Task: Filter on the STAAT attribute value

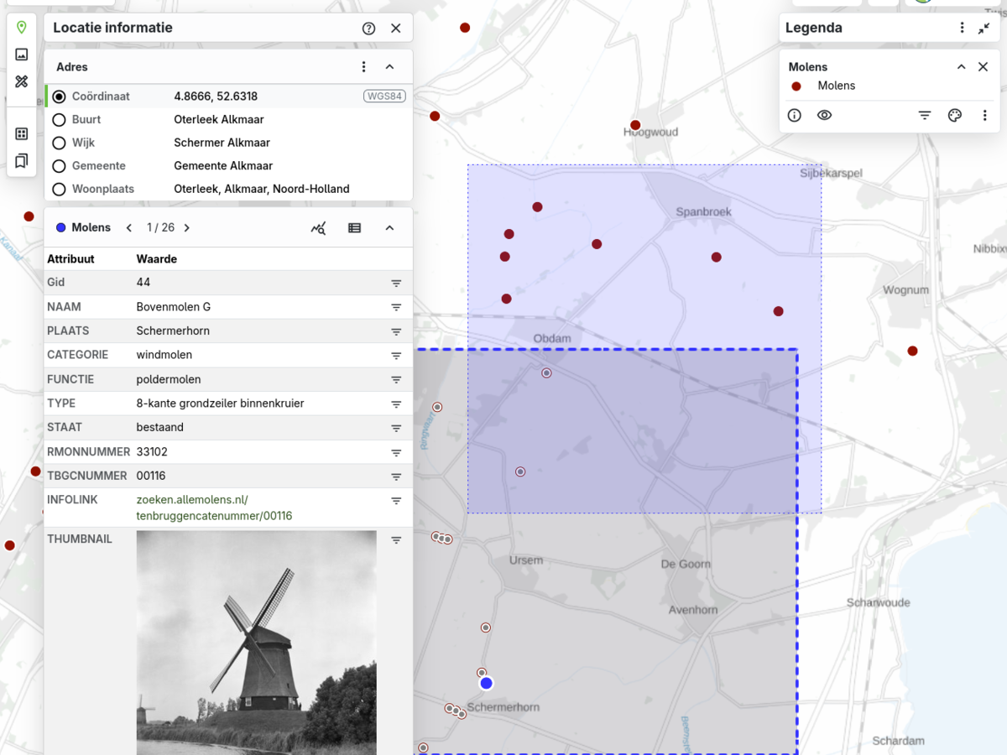Action: coord(396,428)
